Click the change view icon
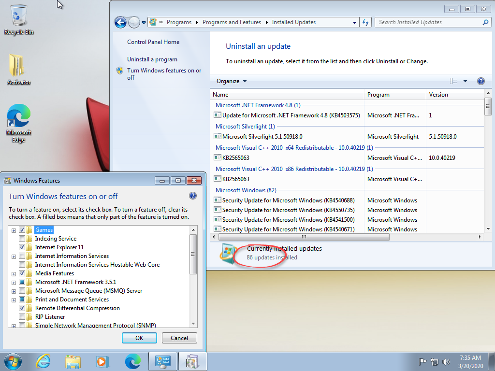495x371 pixels. tap(453, 81)
